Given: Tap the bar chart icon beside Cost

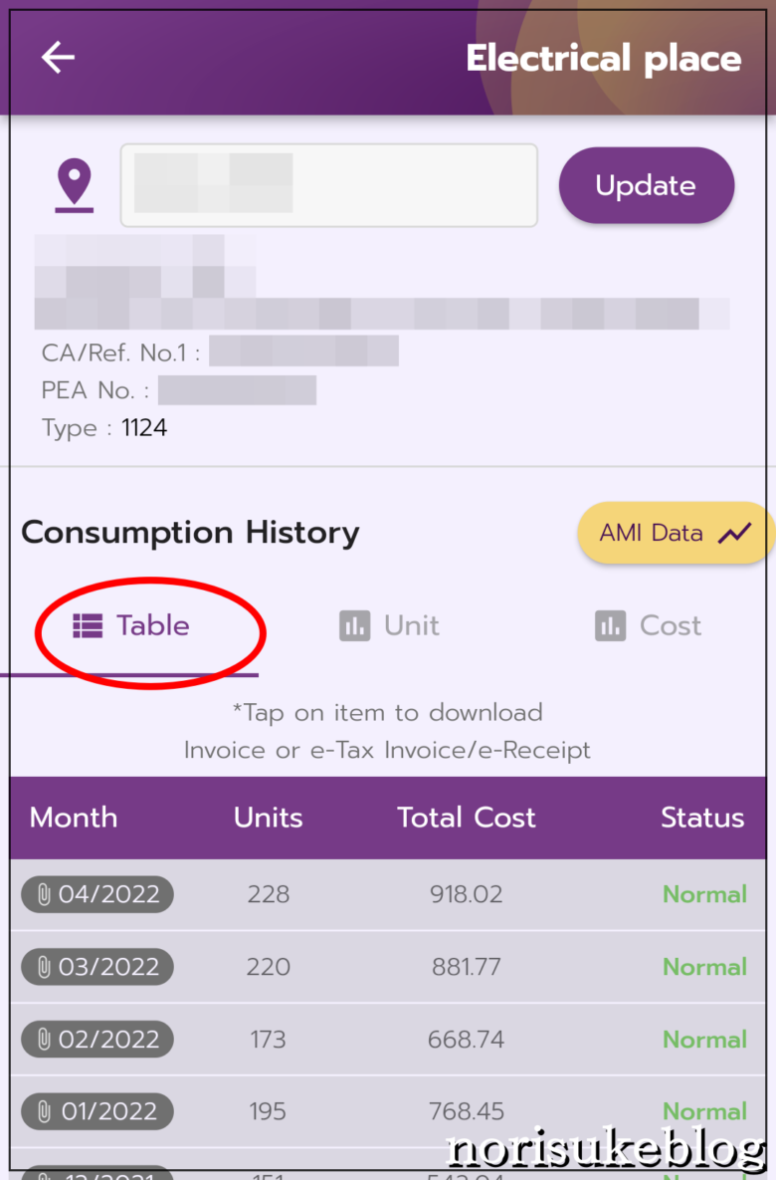Looking at the screenshot, I should click(x=611, y=626).
